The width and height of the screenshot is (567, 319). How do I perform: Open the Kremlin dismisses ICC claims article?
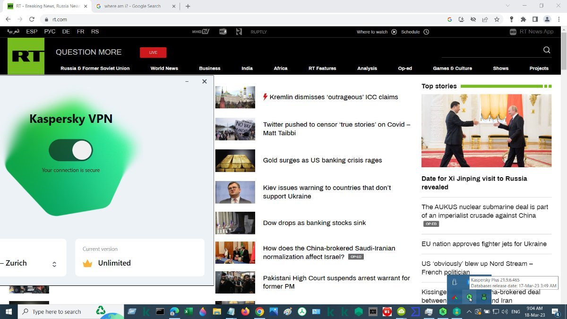click(x=334, y=97)
